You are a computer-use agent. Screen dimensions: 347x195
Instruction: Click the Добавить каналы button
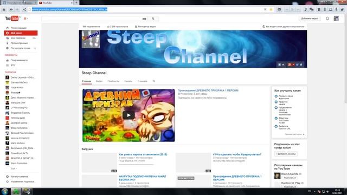click(x=286, y=154)
